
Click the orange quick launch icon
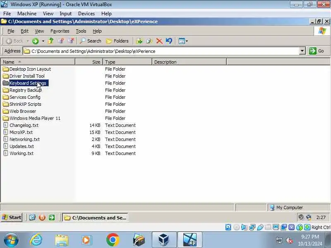tap(42, 217)
